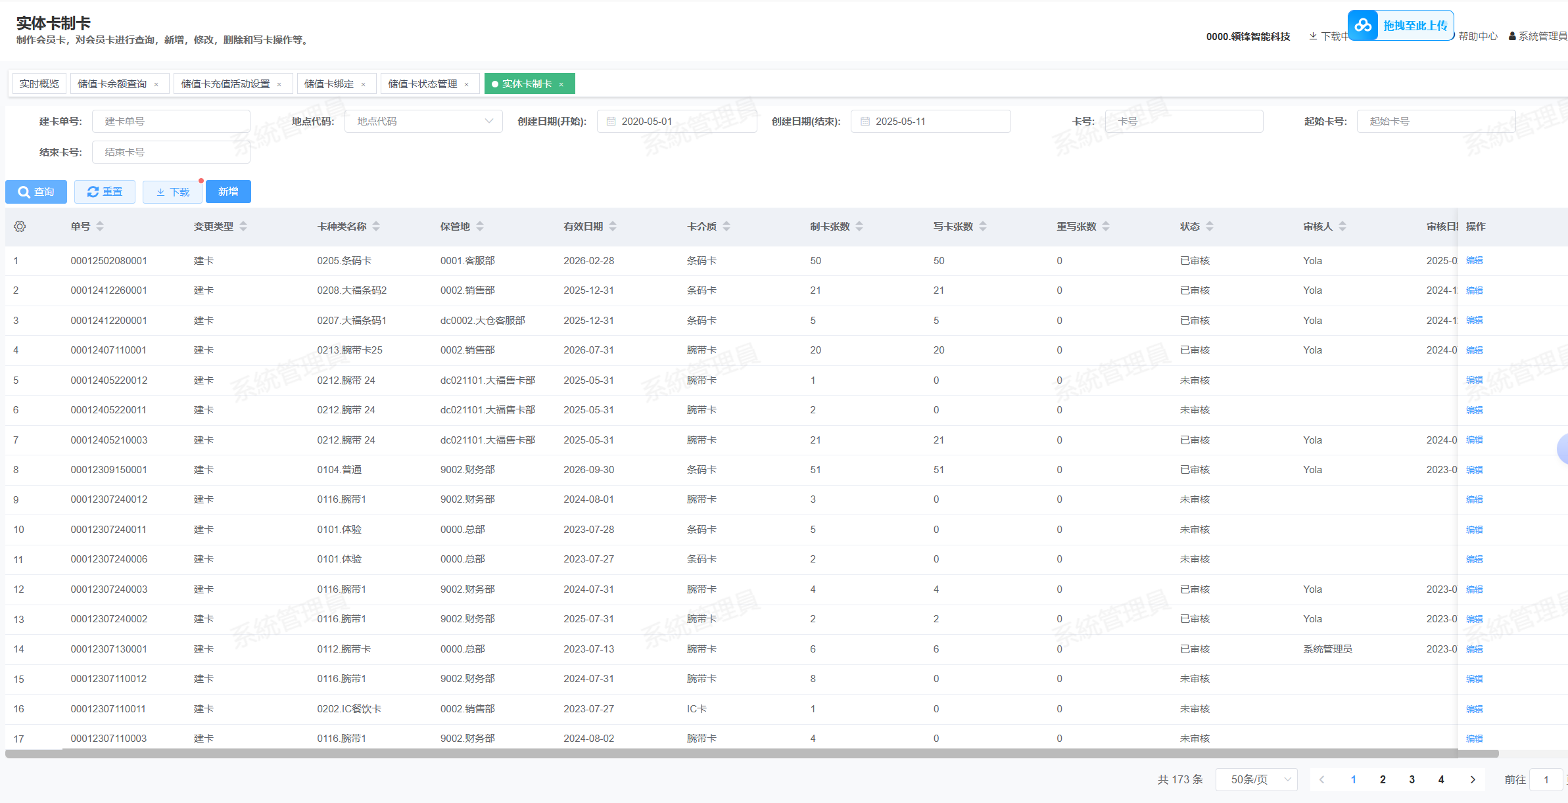This screenshot has width=1568, height=803.
Task: Click the 下载 download button
Action: 172,192
